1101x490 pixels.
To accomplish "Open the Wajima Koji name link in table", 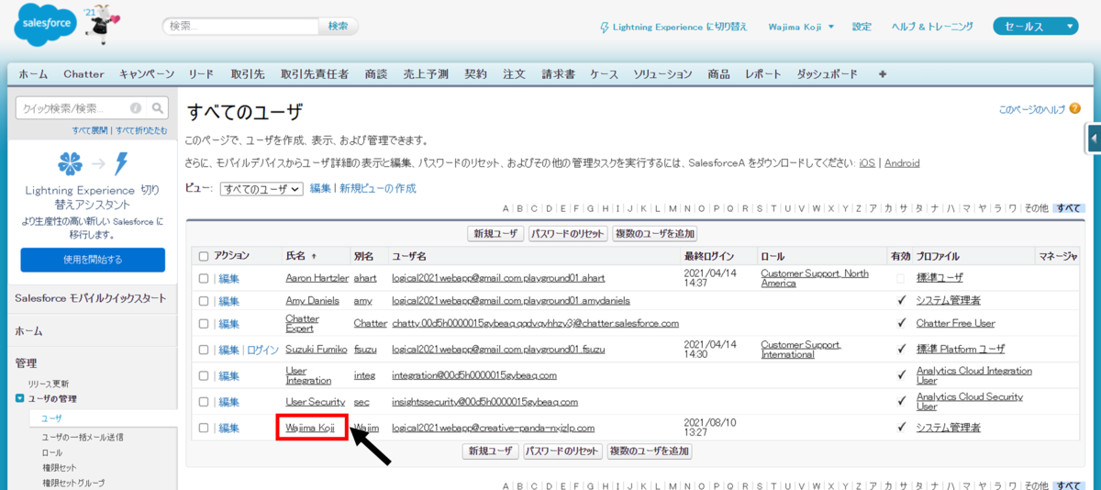I will tap(310, 428).
